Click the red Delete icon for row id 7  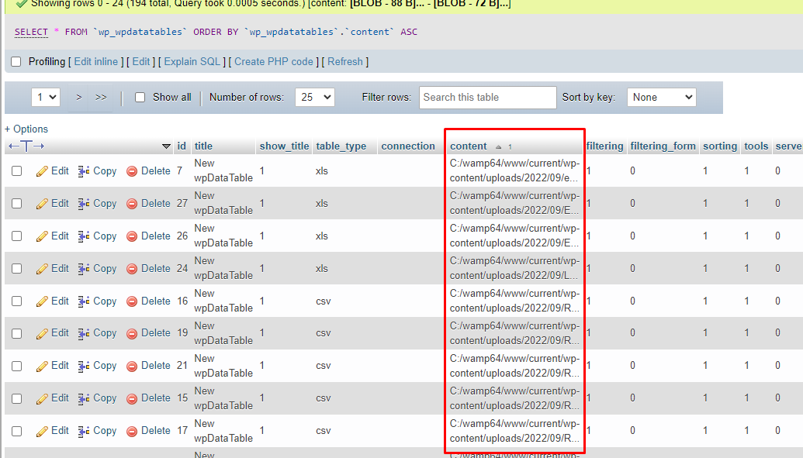coord(132,171)
